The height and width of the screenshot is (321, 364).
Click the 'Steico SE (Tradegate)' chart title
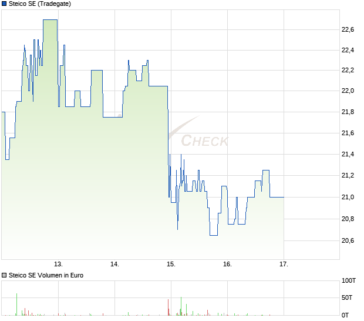point(40,4)
